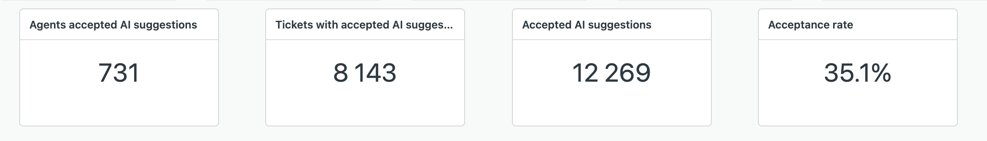Select the 12 269 accepted suggestions value

pyautogui.click(x=611, y=73)
